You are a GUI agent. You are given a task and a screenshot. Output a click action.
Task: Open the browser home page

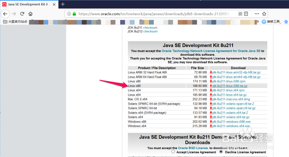click(30, 14)
